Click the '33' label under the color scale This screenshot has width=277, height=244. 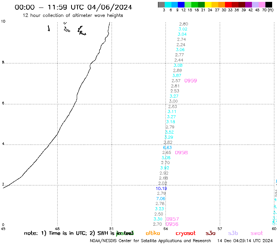tap(230, 10)
